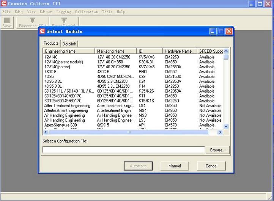Click the Cummins logo in the Select Module title bar
Viewport: 274px width, 201px height.
pyautogui.click(x=42, y=31)
